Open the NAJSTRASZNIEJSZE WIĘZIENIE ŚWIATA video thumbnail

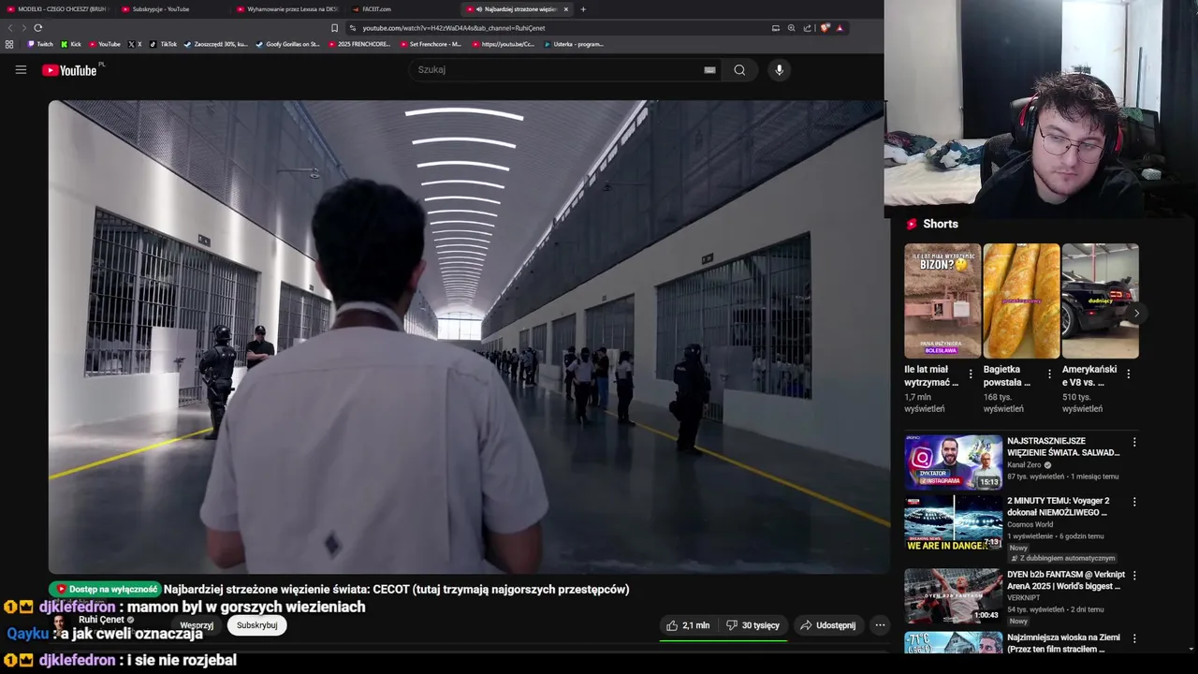click(x=953, y=462)
